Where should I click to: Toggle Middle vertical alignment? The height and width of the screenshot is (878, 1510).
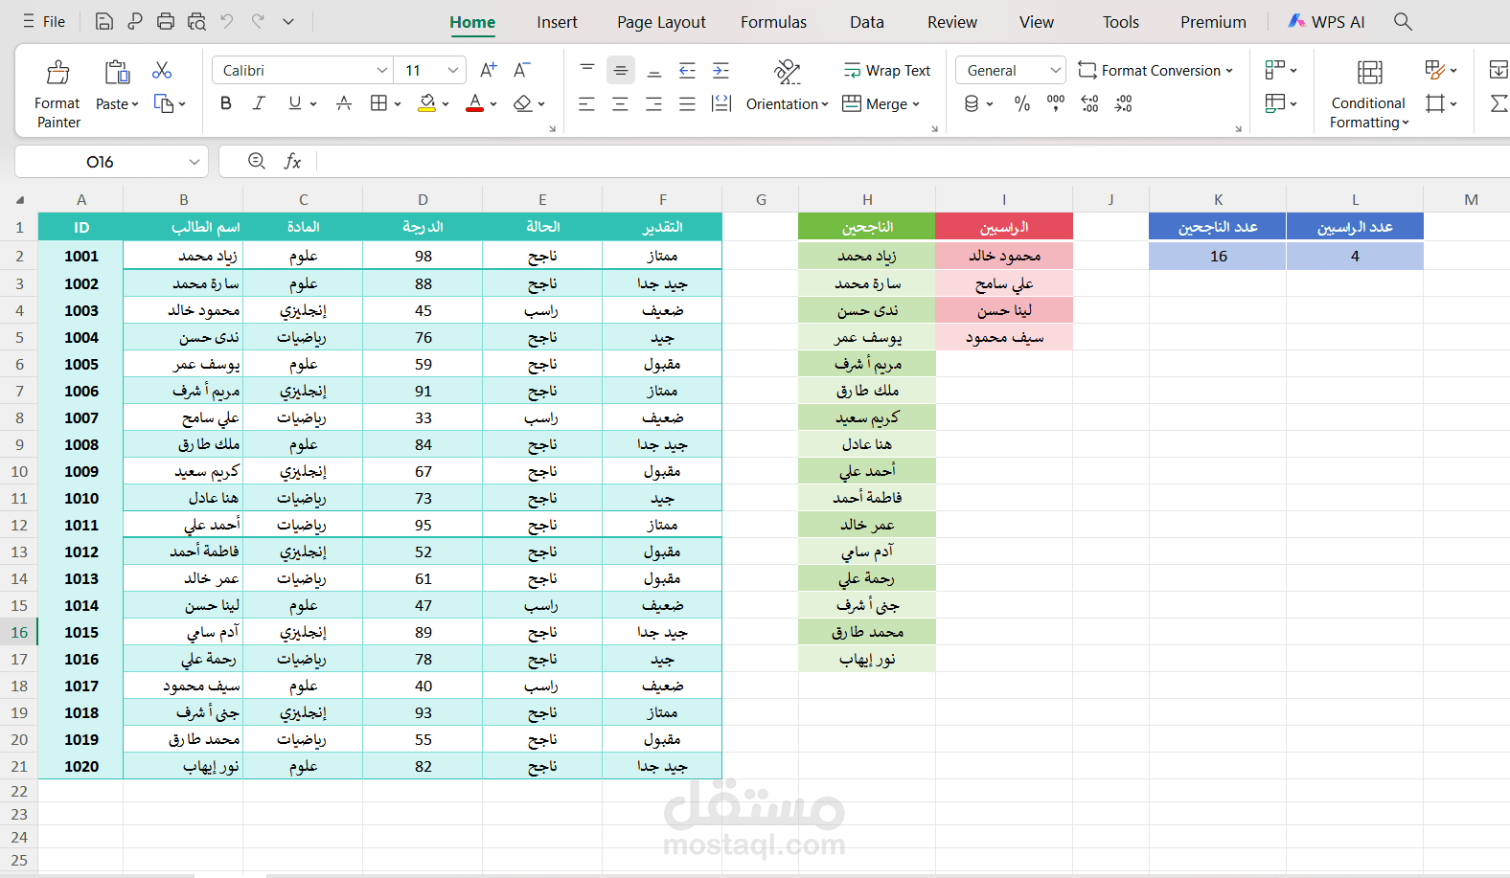[x=621, y=70]
